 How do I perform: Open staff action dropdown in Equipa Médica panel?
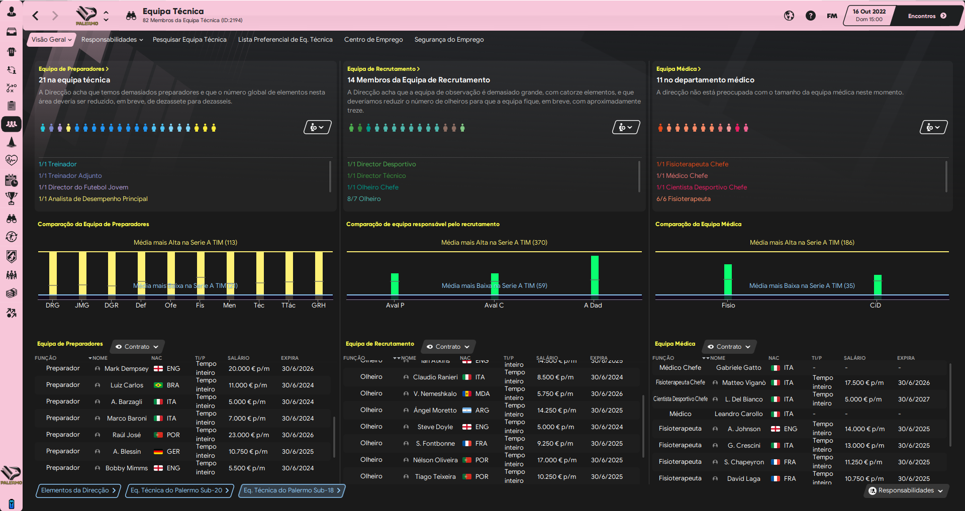coord(934,127)
